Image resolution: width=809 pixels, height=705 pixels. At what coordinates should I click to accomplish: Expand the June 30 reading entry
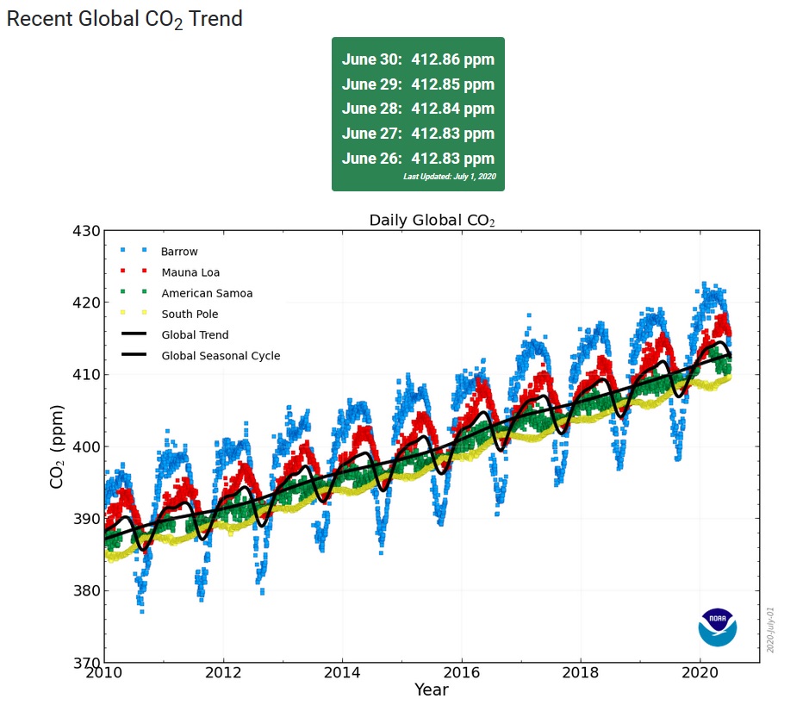click(417, 59)
